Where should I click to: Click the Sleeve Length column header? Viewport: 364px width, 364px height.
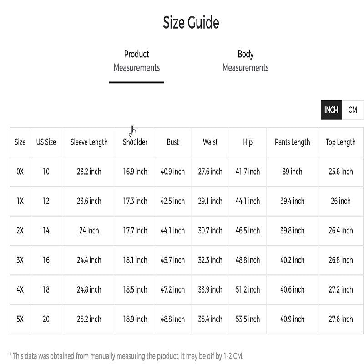pyautogui.click(x=89, y=142)
